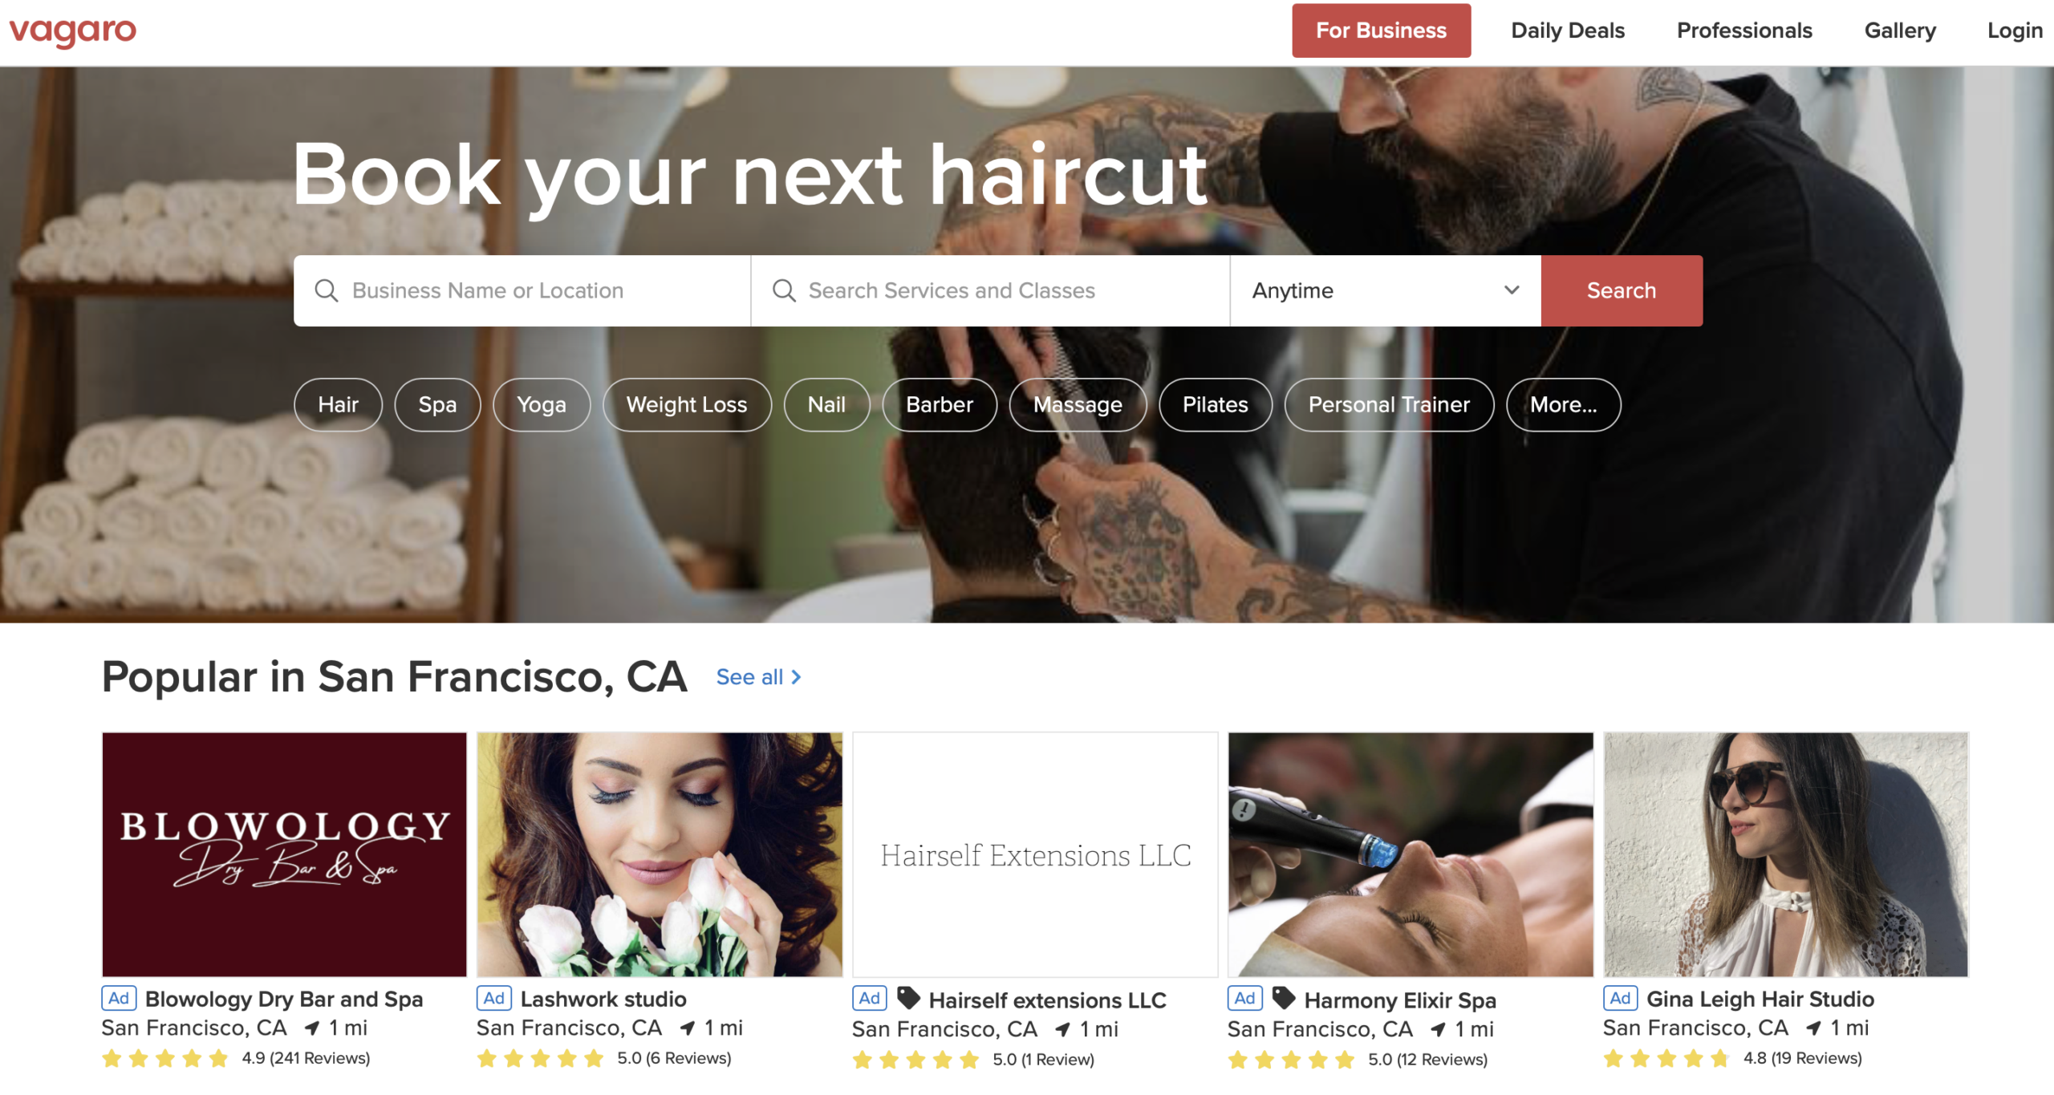The height and width of the screenshot is (1095, 2054).
Task: Open Daily Deals in top navigation
Action: coord(1568,30)
